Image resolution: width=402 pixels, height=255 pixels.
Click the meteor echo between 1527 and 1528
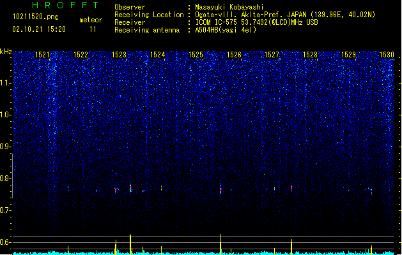[291, 188]
